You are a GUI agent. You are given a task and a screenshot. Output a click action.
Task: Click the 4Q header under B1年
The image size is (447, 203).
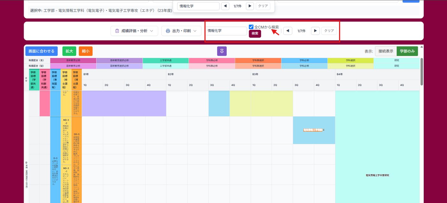156,85
